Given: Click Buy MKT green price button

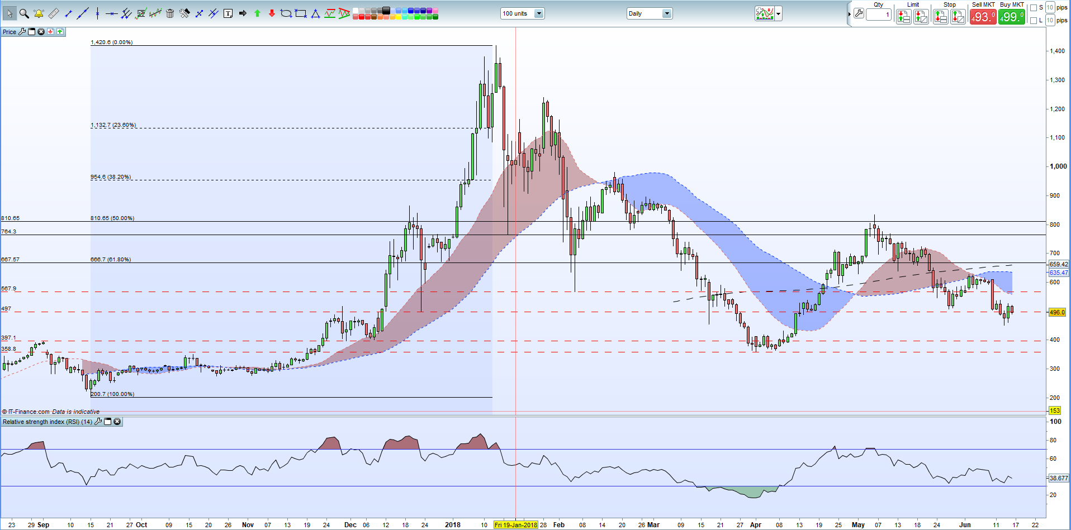Looking at the screenshot, I should (x=1012, y=17).
